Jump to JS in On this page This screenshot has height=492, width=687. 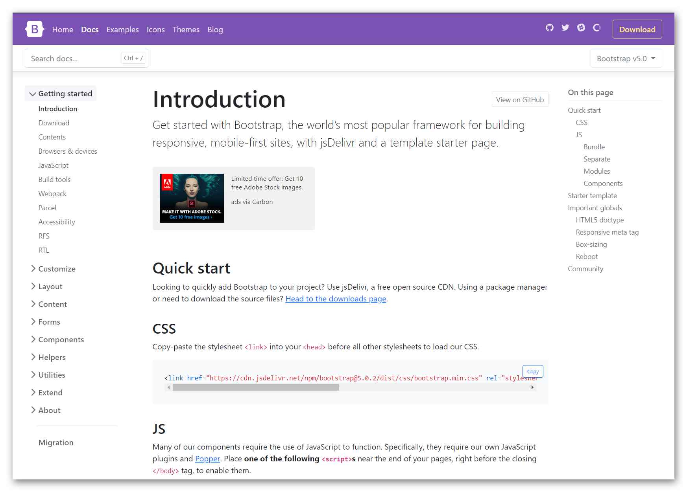click(579, 134)
